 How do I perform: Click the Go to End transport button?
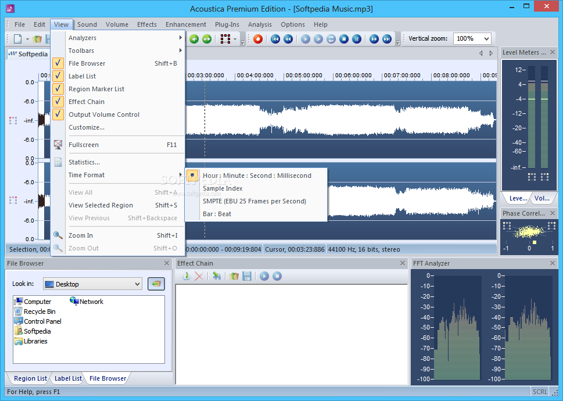[387, 39]
